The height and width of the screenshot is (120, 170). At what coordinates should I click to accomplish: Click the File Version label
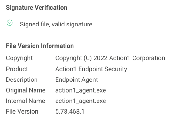point(22,111)
